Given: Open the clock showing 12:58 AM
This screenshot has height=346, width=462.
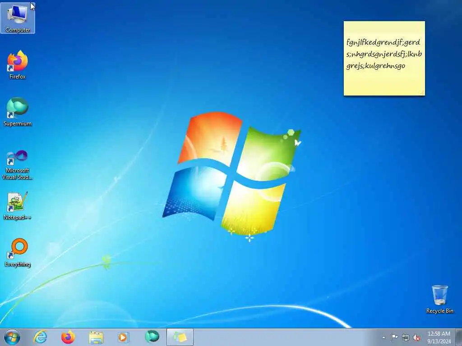Looking at the screenshot, I should [439, 337].
